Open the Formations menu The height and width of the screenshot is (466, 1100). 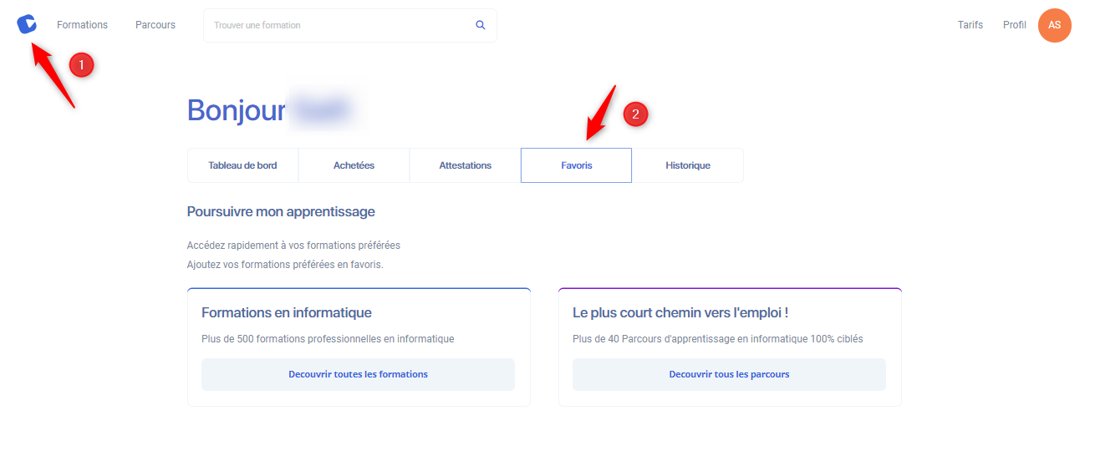point(82,25)
